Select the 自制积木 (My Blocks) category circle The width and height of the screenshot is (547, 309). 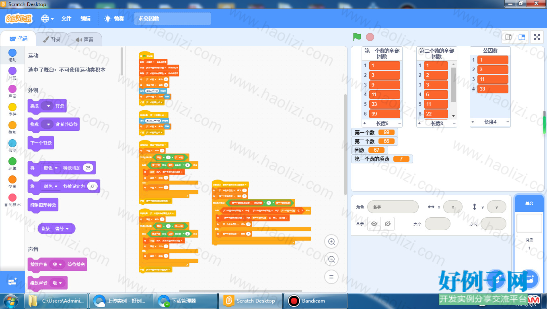tap(12, 198)
